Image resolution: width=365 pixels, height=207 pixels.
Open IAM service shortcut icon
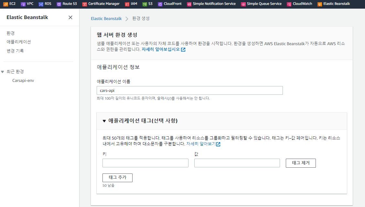(x=127, y=4)
